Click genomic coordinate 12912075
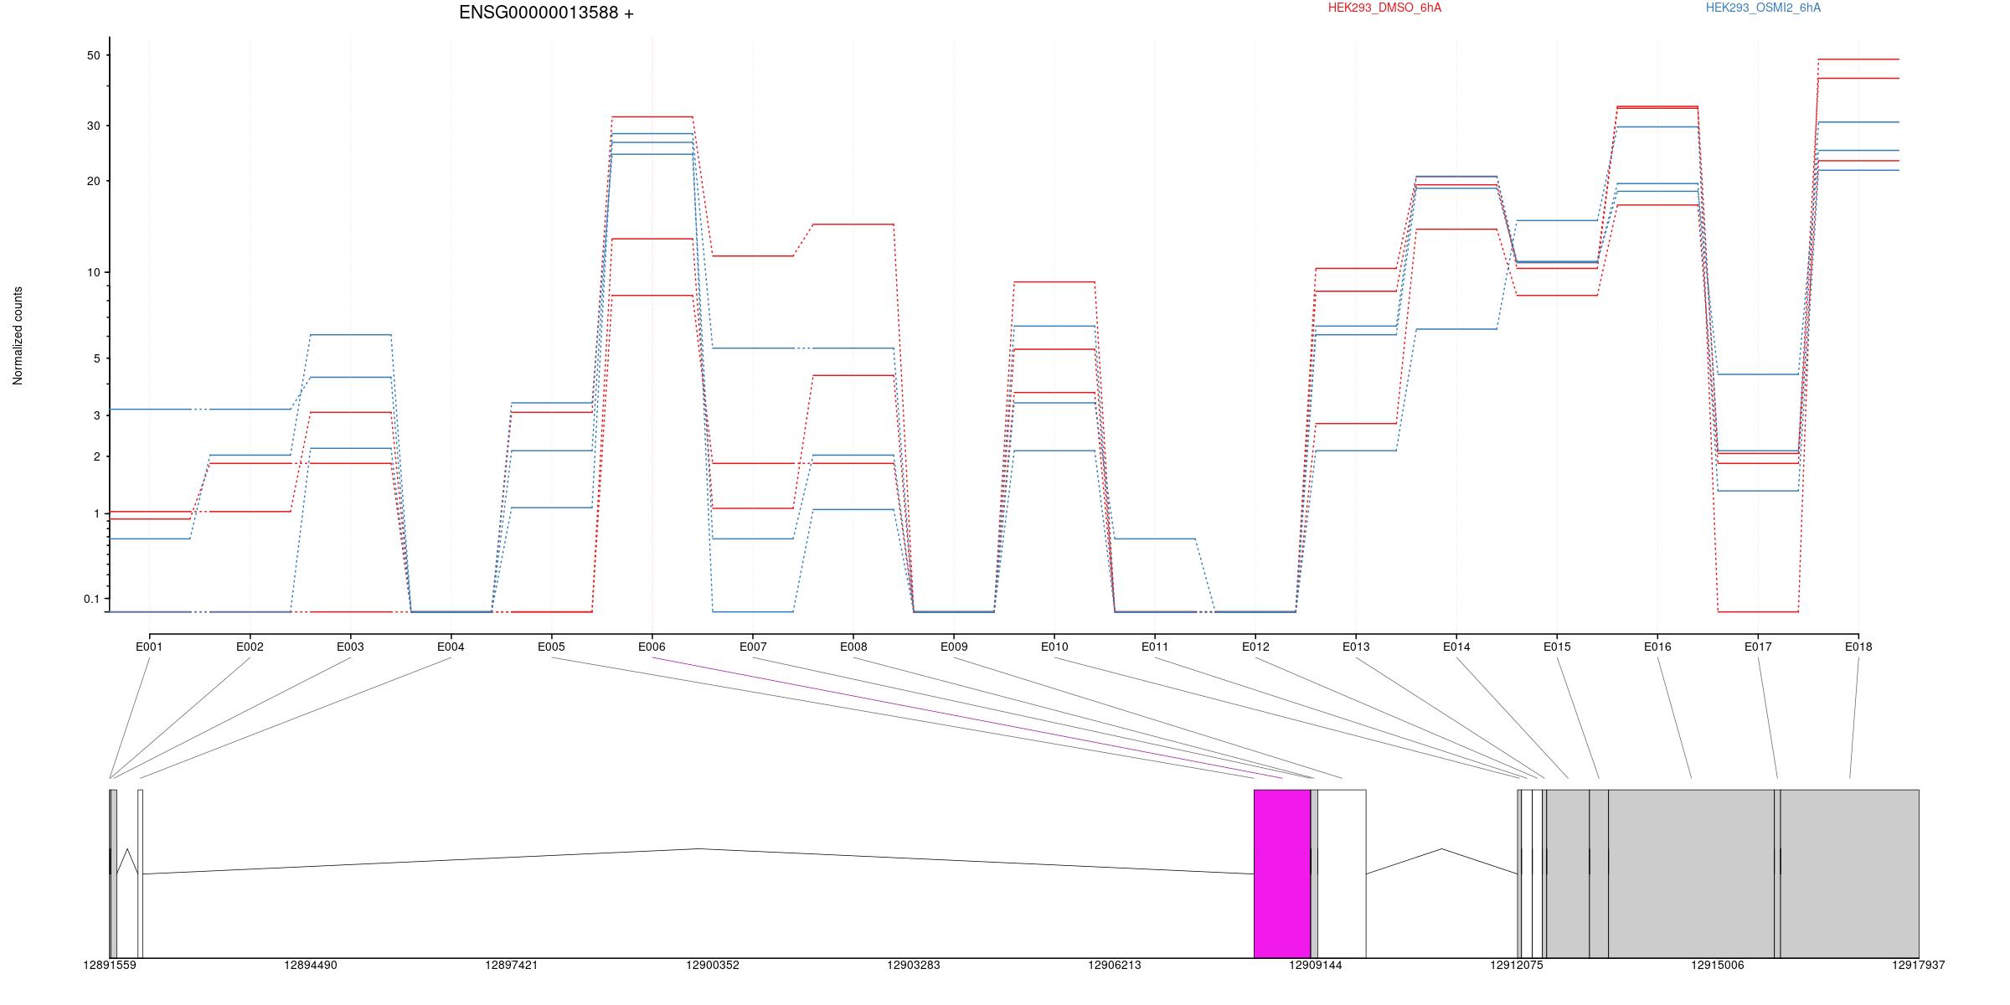This screenshot has height=1005, width=2010. pos(1517,965)
